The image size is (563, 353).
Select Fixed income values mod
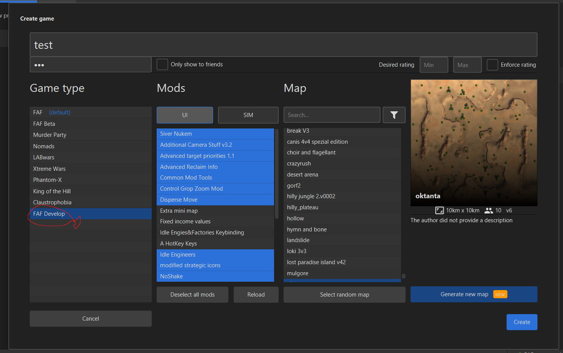215,221
